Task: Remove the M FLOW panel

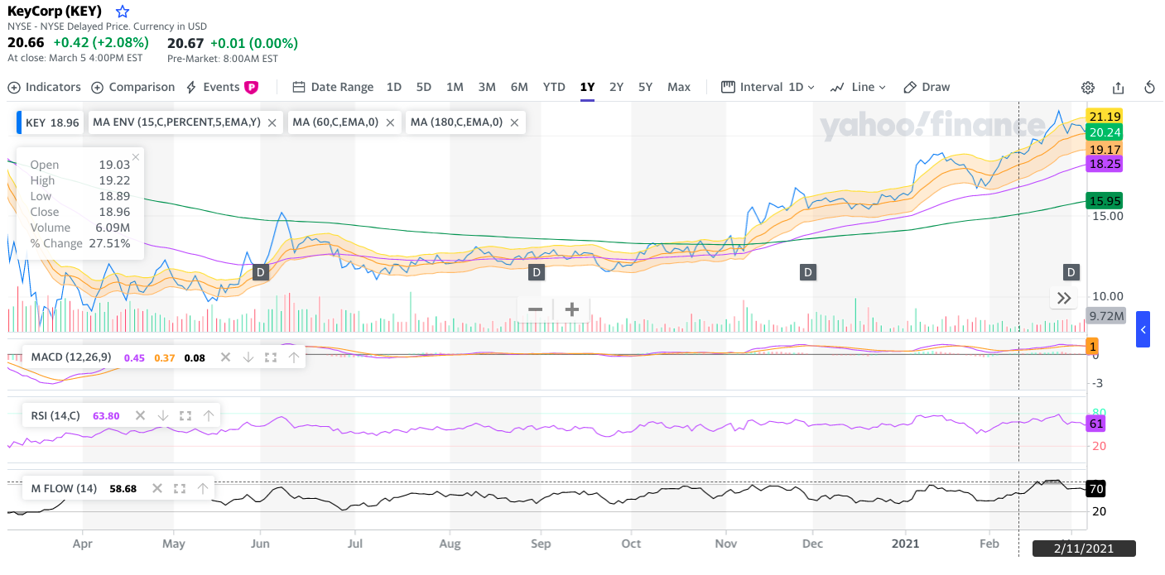Action: (156, 488)
